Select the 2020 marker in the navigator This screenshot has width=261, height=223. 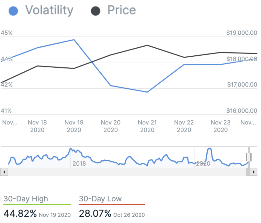(203, 163)
